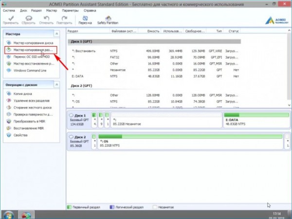The height and width of the screenshot is (219, 292).
Task: Select the Other 16.00MB partition row
Action: pyautogui.click(x=154, y=63)
